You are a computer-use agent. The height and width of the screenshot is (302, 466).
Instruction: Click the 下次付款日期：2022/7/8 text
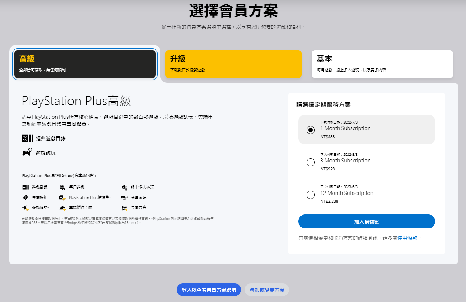pos(339,122)
